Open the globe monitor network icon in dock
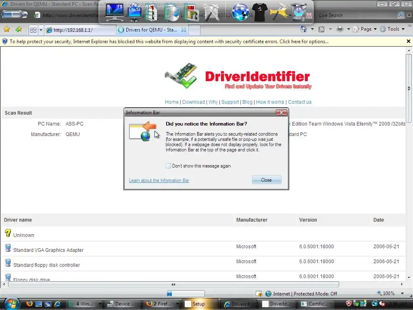This screenshot has width=413, height=310. 134,13
